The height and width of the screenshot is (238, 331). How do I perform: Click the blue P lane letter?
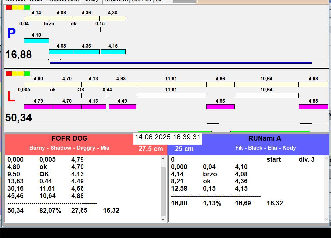coord(11,33)
